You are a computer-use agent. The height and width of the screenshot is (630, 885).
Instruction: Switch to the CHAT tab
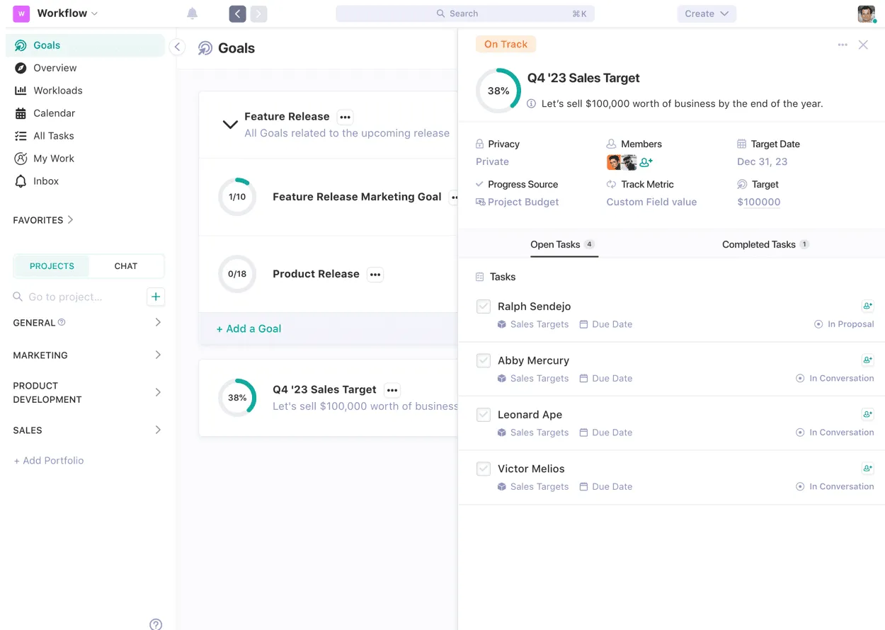point(125,265)
